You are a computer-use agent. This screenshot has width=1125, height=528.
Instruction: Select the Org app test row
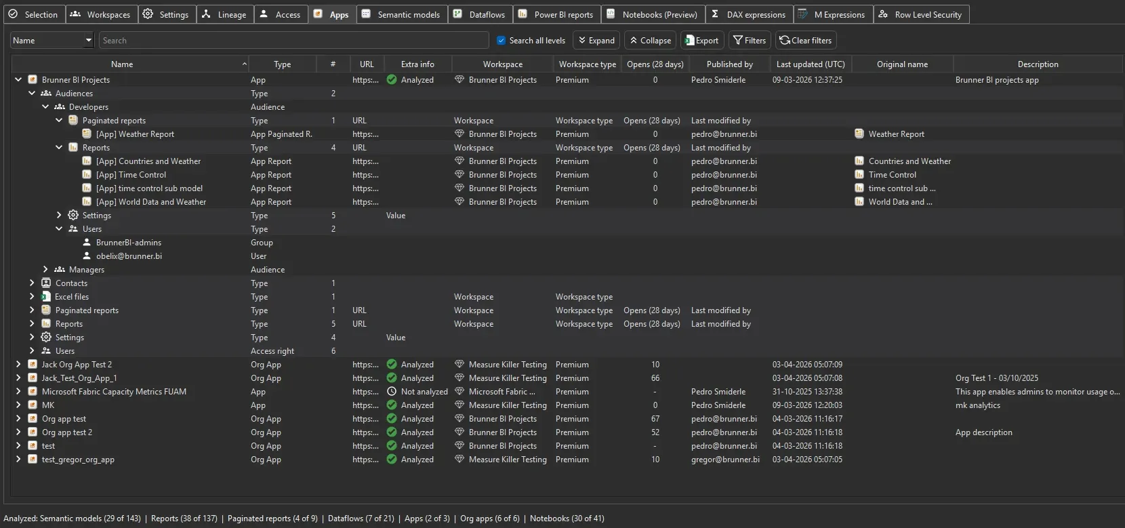pyautogui.click(x=567, y=419)
